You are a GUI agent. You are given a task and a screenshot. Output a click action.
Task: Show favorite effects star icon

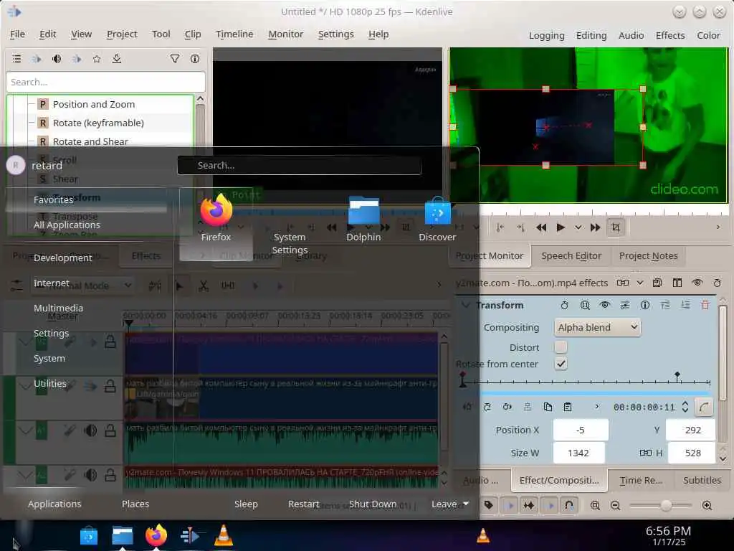(x=97, y=59)
